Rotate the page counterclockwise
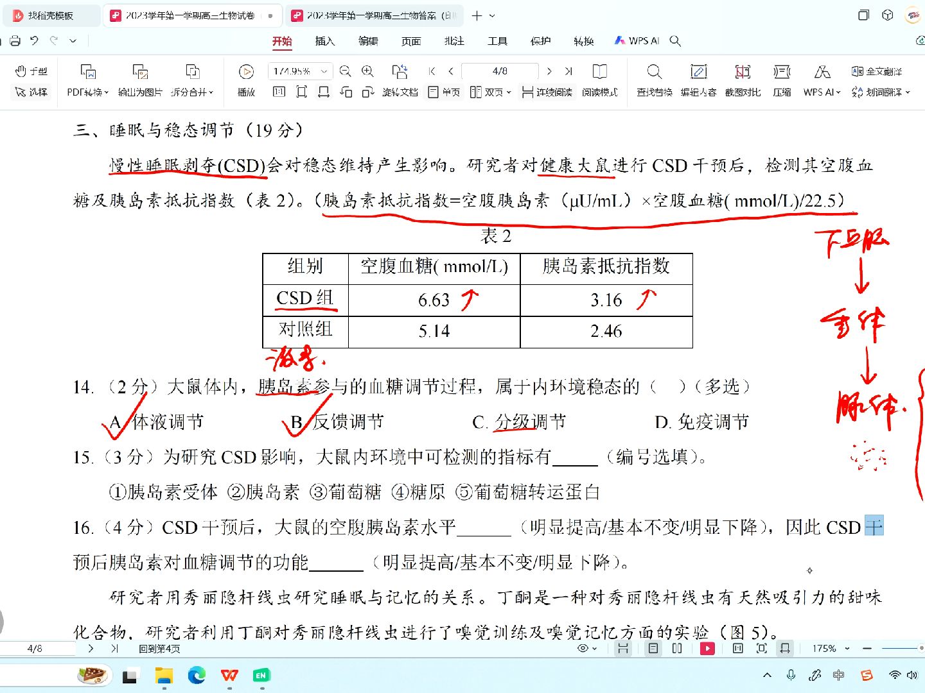Image resolution: width=925 pixels, height=693 pixels. click(346, 92)
